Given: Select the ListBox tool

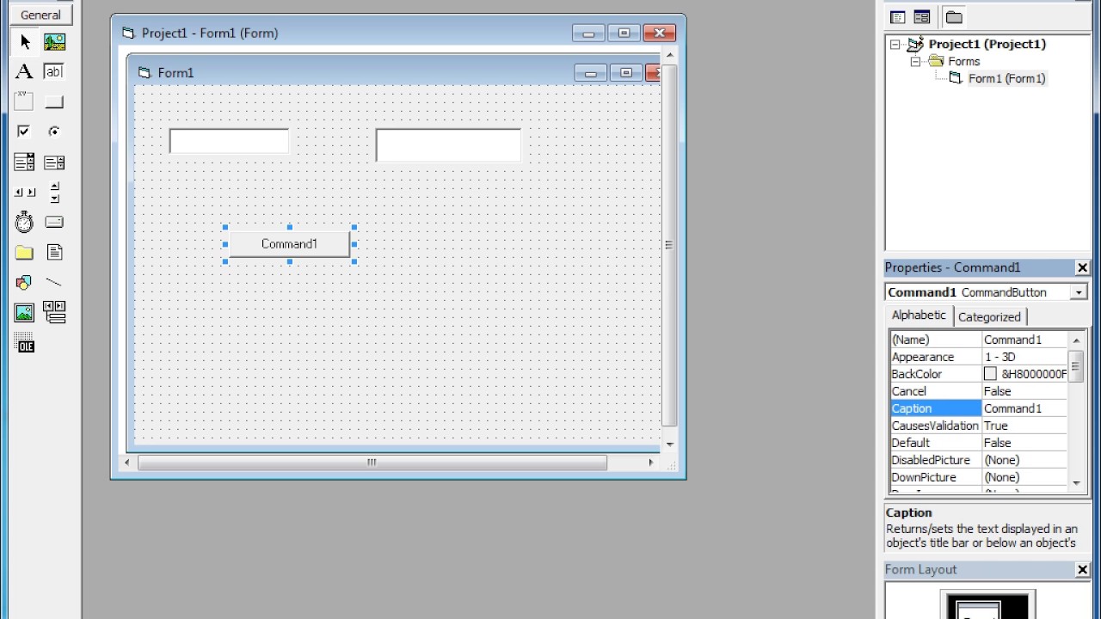Looking at the screenshot, I should point(54,162).
